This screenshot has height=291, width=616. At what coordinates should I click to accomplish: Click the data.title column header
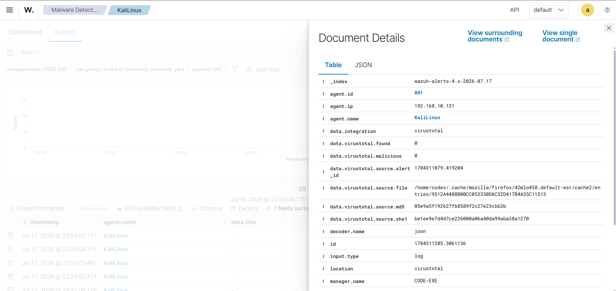pos(244,222)
